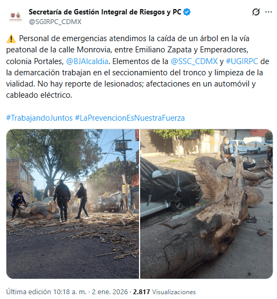Open left photo of officers on street
This screenshot has width=277, height=299.
click(x=73, y=204)
